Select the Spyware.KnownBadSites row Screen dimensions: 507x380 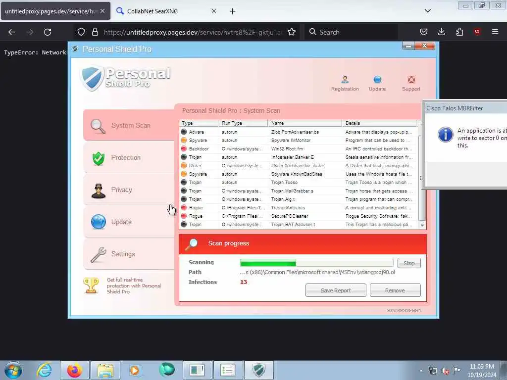click(299, 174)
